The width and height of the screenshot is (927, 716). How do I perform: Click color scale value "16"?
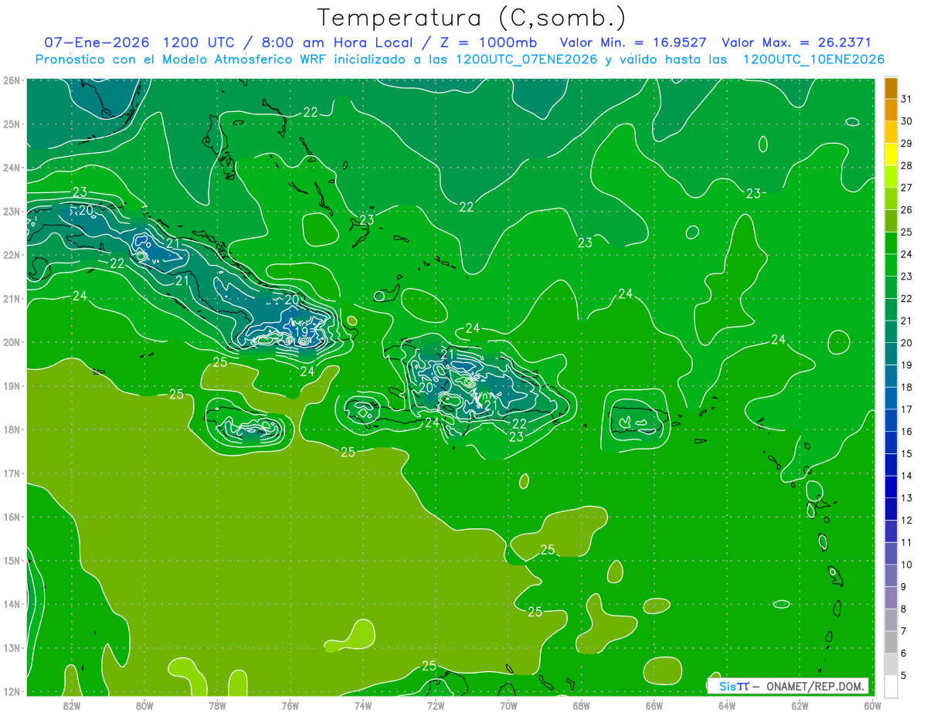906,432
